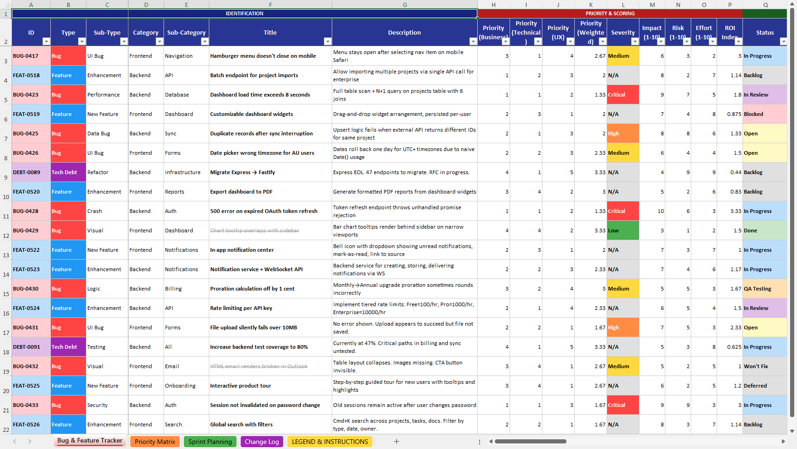Click the IDENTIFICATION merged header cell
The width and height of the screenshot is (797, 449).
point(244,13)
